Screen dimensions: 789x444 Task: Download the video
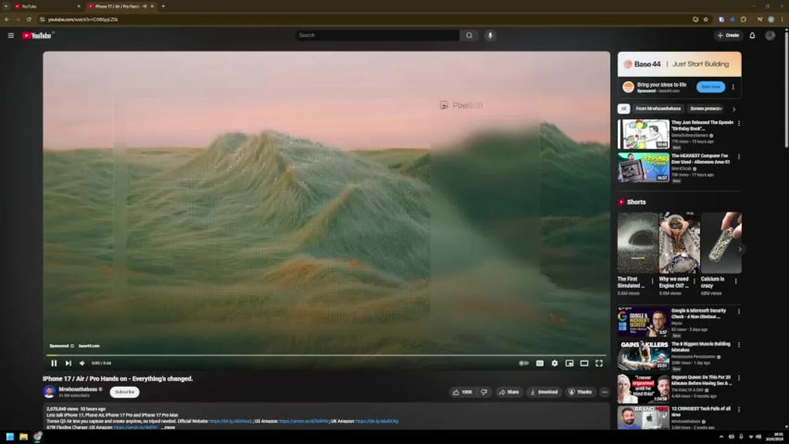pyautogui.click(x=543, y=392)
